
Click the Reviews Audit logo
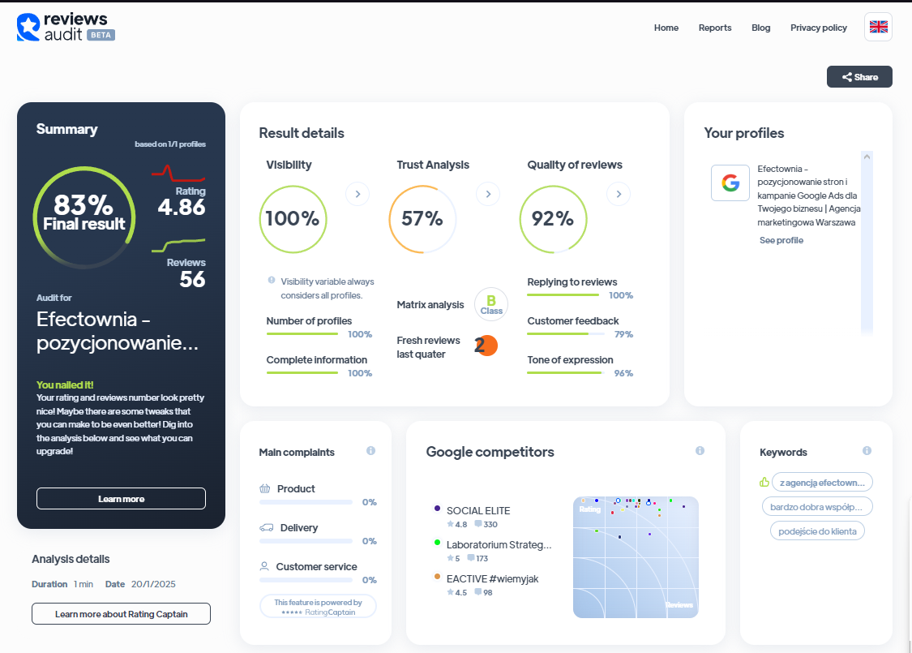66,28
